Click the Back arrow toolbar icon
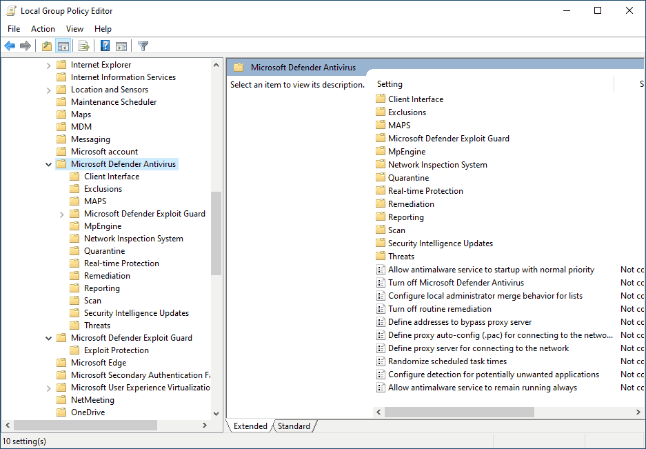Screen dimensions: 646x449 [x=10, y=46]
